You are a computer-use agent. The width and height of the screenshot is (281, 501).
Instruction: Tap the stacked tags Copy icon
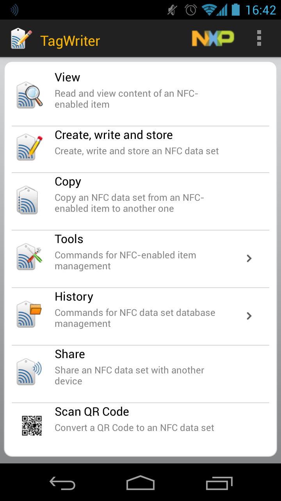pyautogui.click(x=27, y=200)
